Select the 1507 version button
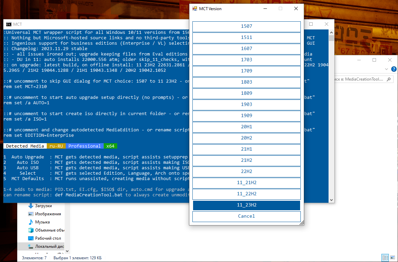 click(x=246, y=26)
